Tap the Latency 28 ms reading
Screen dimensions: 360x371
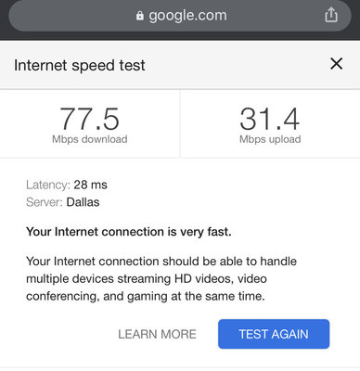click(x=67, y=185)
